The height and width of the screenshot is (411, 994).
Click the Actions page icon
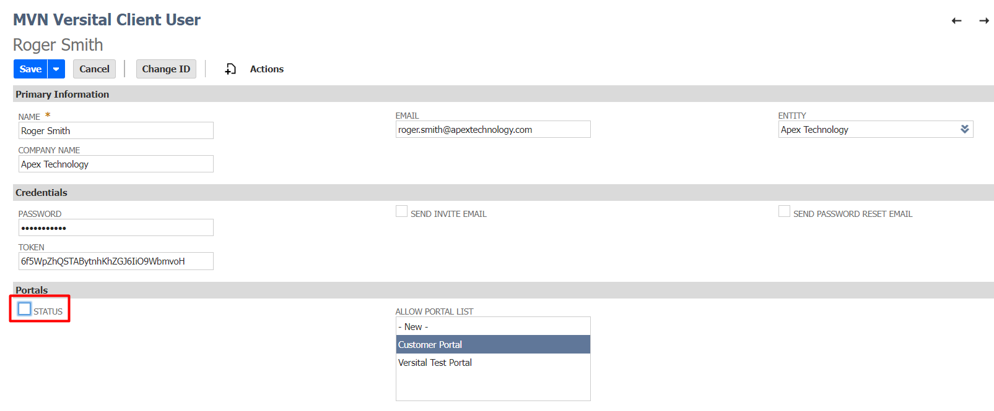click(230, 69)
